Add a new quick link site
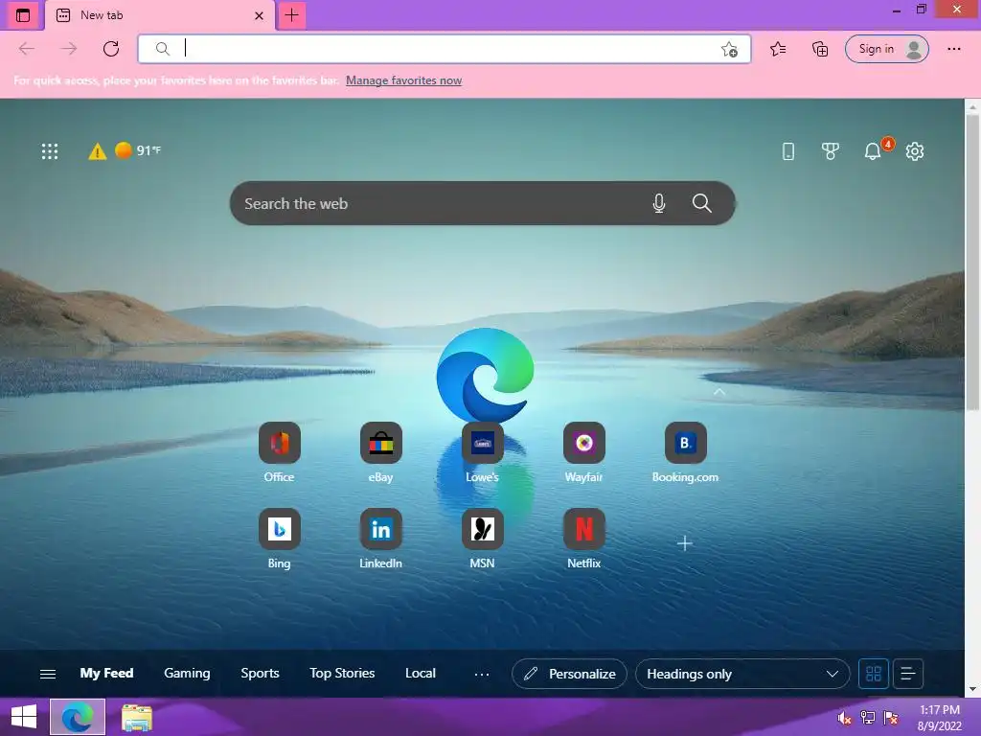This screenshot has height=736, width=981. click(x=684, y=543)
